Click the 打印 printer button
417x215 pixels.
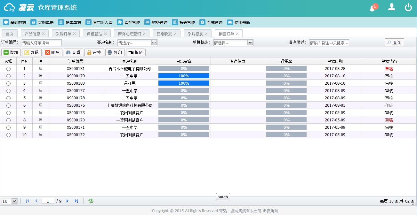tap(115, 52)
